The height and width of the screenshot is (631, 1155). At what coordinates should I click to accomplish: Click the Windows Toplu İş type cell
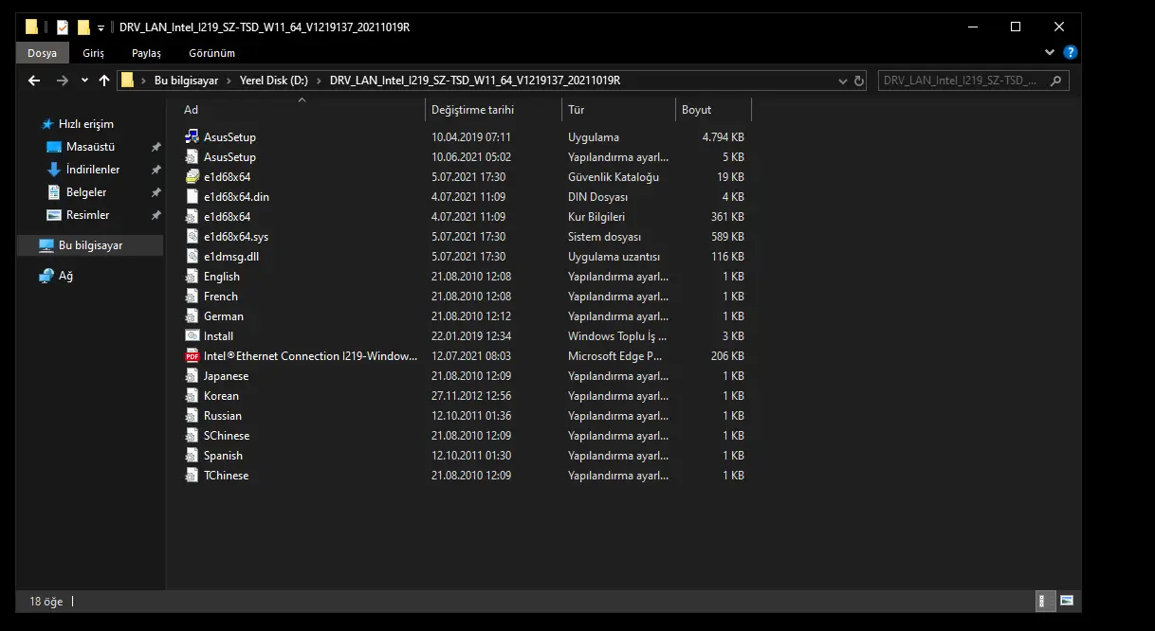tap(617, 336)
